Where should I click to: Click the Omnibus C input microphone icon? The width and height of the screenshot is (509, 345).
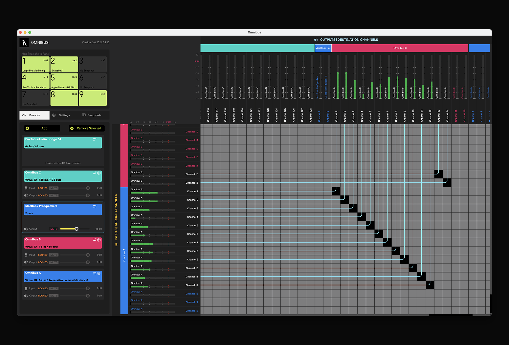click(x=26, y=188)
